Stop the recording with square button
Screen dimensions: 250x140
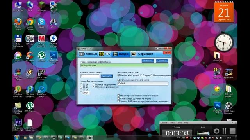click(232, 131)
